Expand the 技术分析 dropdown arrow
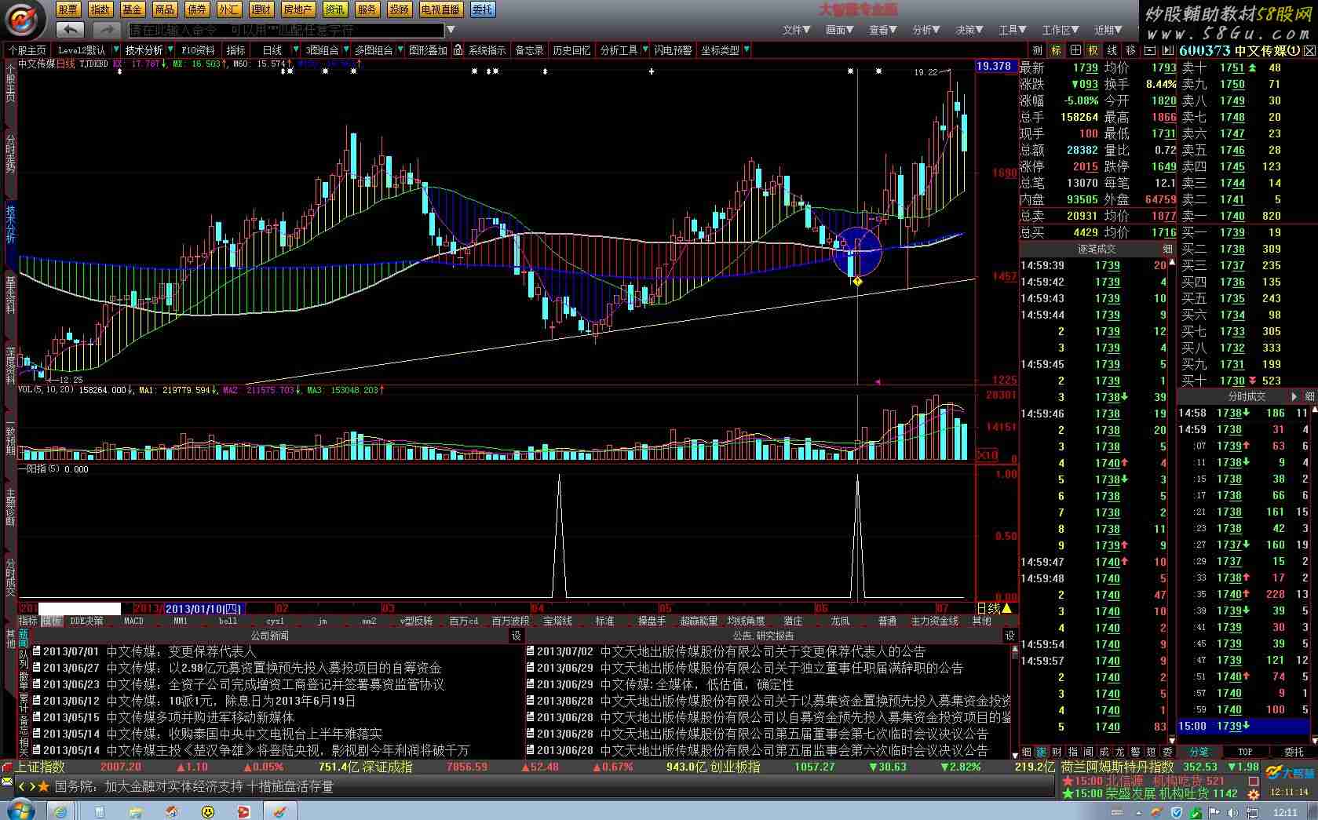The width and height of the screenshot is (1318, 820). (x=170, y=50)
